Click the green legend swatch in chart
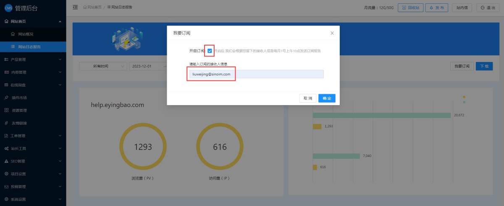Image resolution: width=504 pixels, height=206 pixels. 464,102
